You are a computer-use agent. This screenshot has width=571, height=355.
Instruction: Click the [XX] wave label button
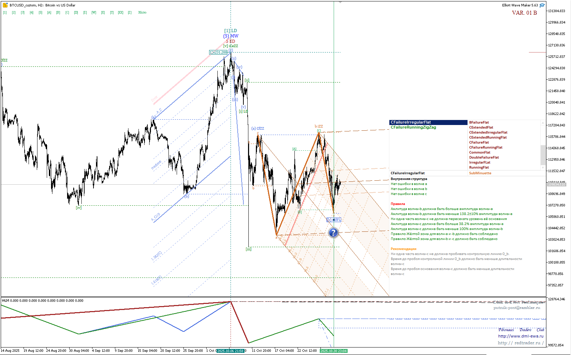point(121,12)
